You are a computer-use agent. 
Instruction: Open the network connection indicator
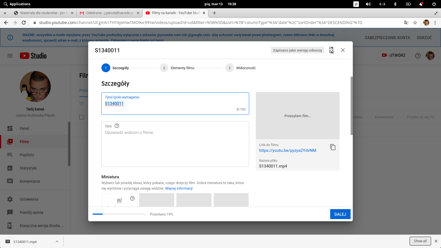(382, 4)
